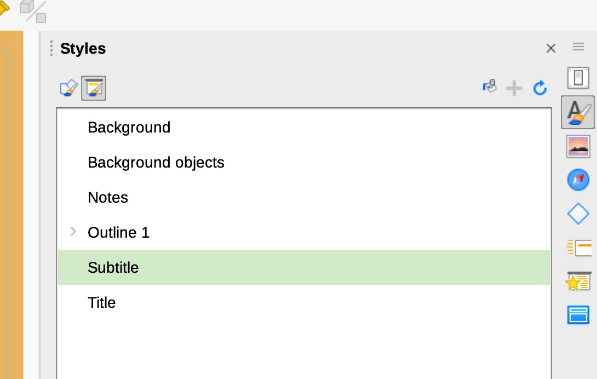Screen dimensions: 597x379
Task: Open the Navigator from the sidebar
Action: point(578,179)
